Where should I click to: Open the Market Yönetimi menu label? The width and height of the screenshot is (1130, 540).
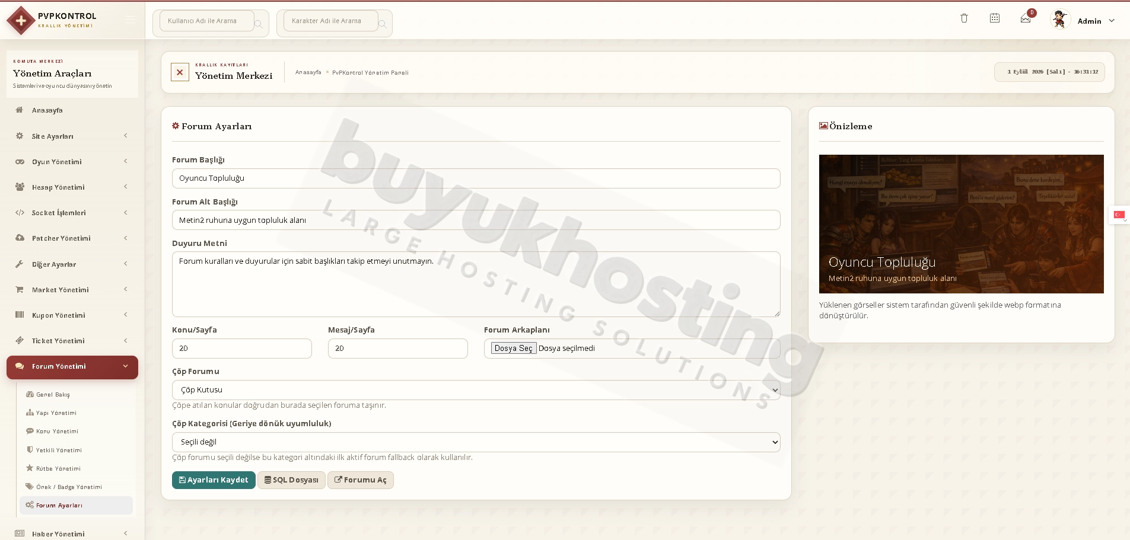point(61,290)
